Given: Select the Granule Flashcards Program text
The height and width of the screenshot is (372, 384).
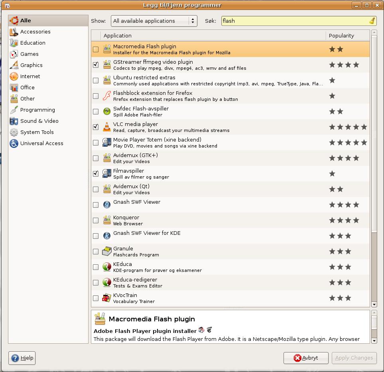Looking at the screenshot, I should point(136,252).
